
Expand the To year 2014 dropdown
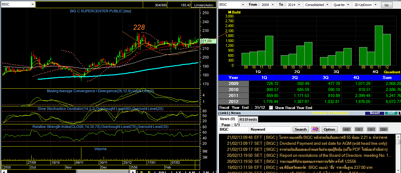point(298,5)
